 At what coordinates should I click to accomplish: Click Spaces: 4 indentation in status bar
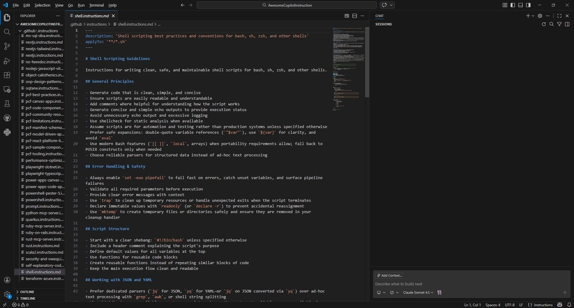pos(493,305)
